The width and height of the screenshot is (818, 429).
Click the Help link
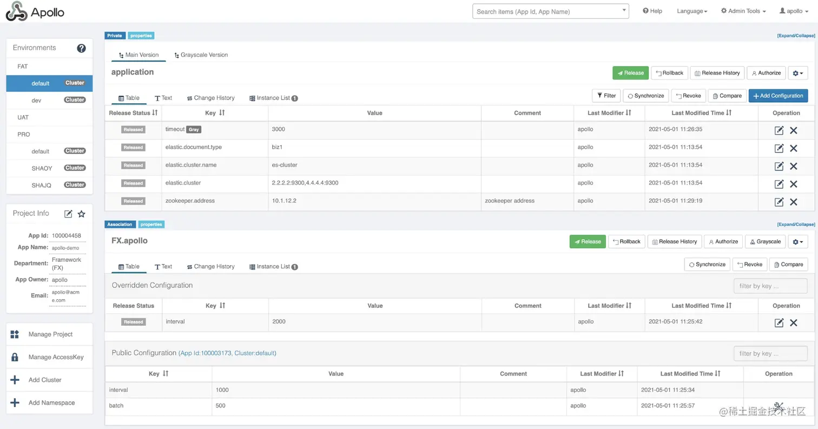pyautogui.click(x=652, y=11)
